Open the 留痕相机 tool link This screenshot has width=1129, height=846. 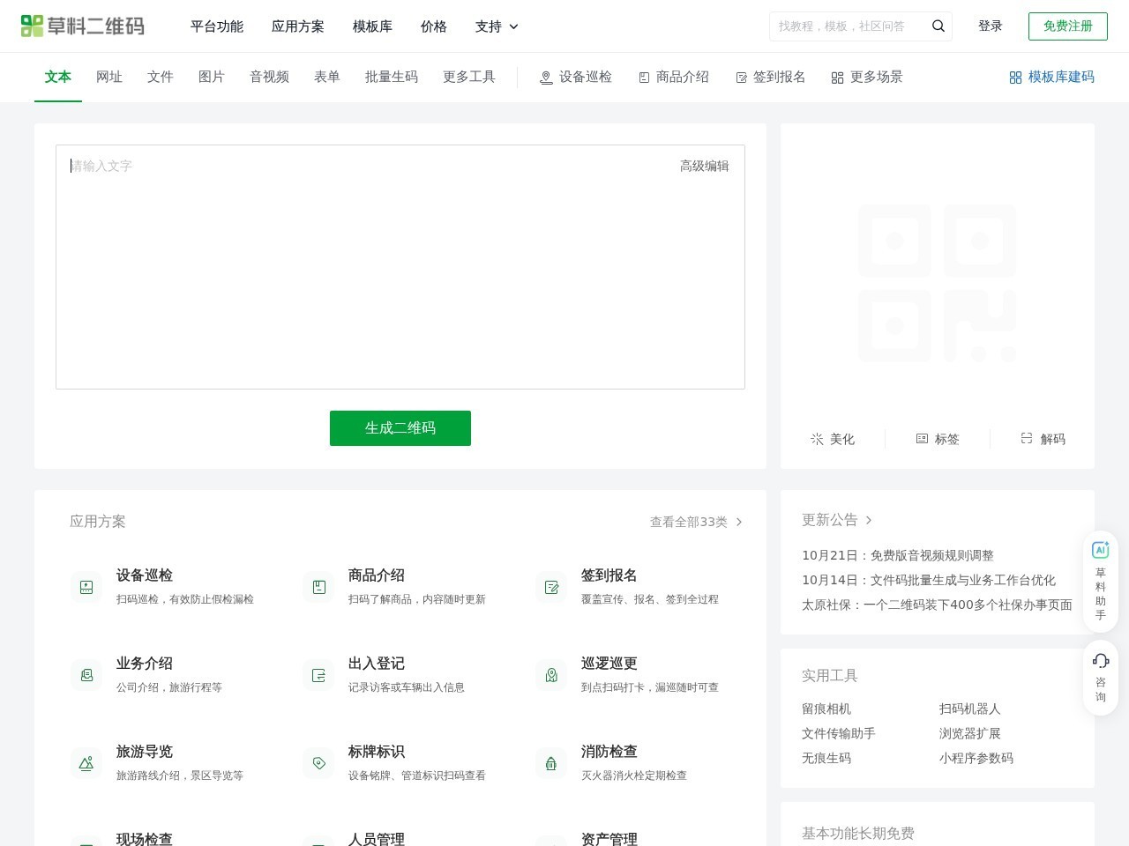[x=826, y=709]
